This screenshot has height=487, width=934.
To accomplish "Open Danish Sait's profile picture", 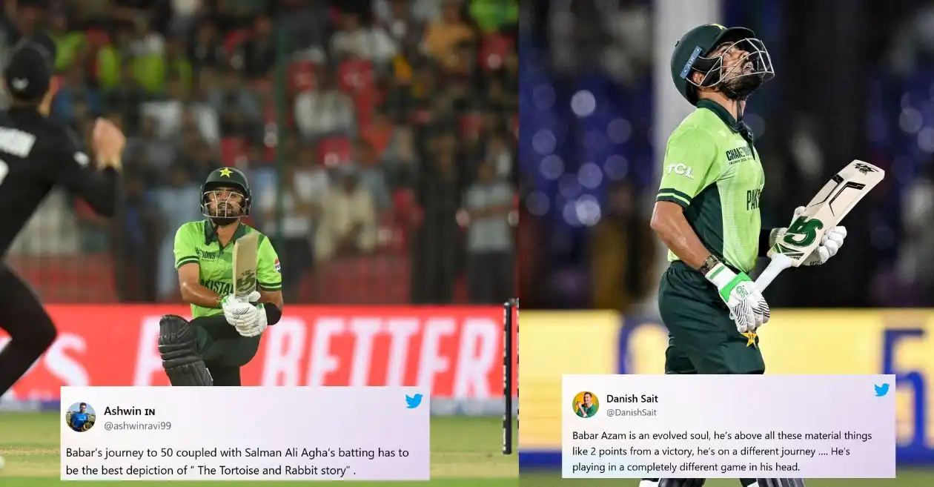I will (x=585, y=405).
